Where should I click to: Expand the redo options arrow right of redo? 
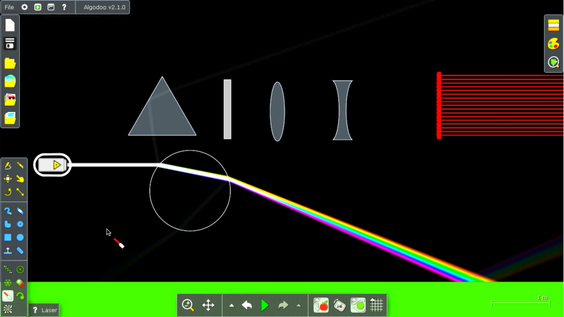(x=297, y=304)
